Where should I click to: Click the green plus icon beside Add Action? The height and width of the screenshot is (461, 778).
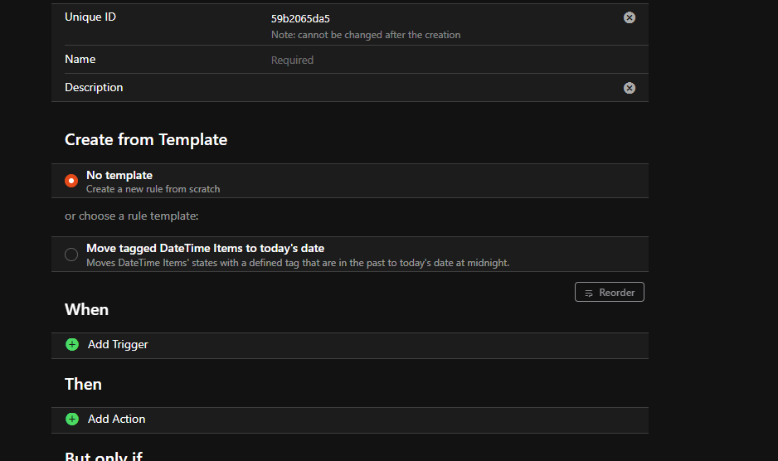click(72, 419)
